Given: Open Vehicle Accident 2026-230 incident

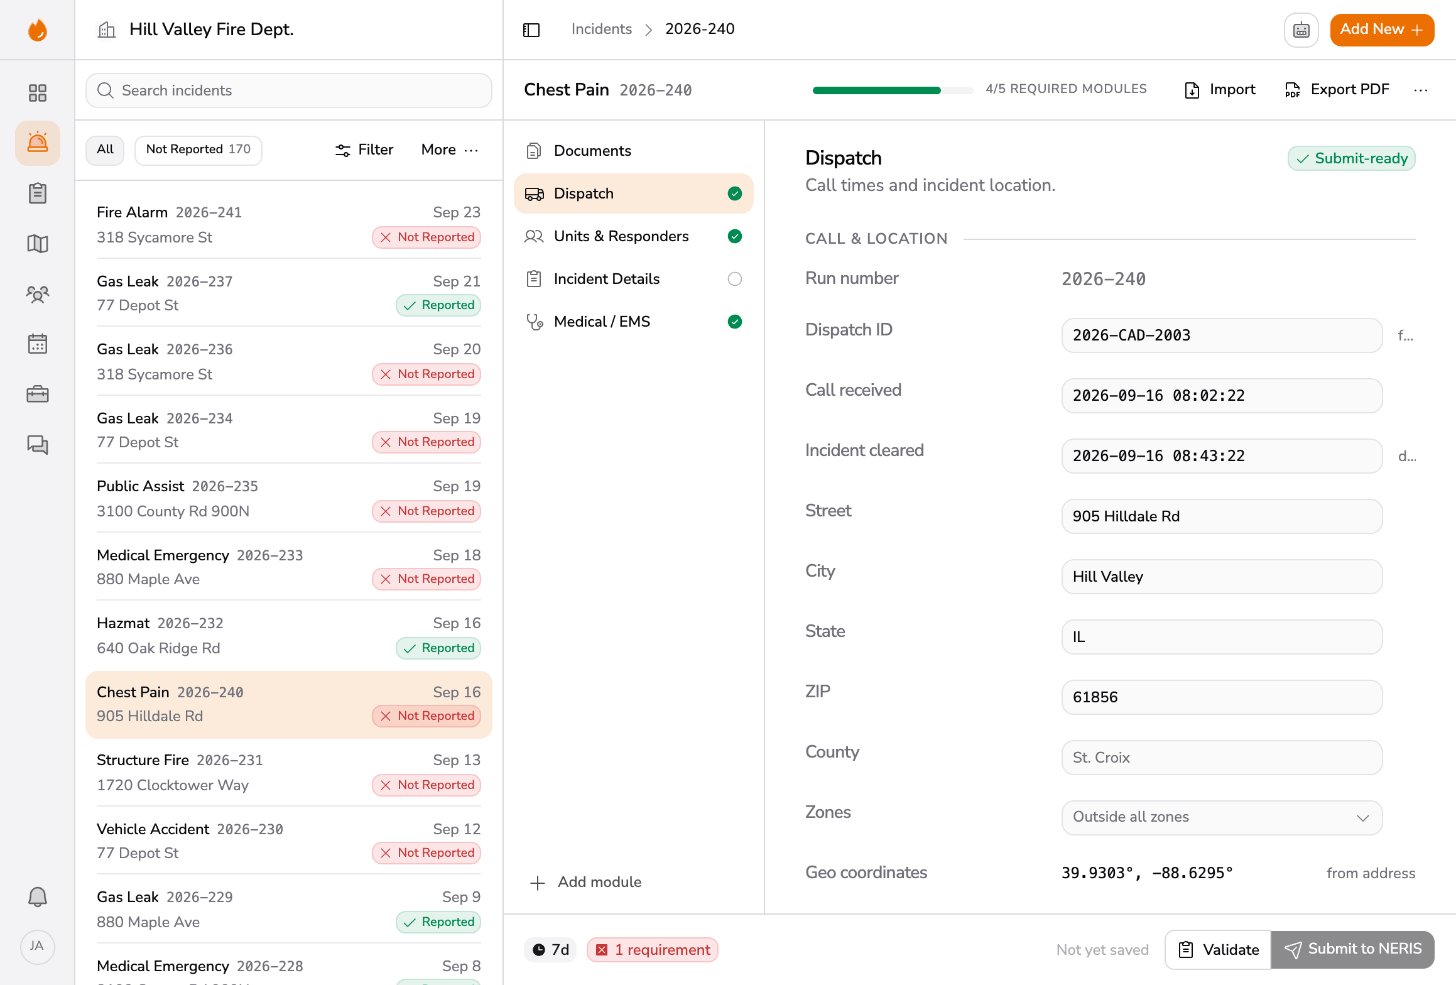Looking at the screenshot, I should [x=289, y=841].
